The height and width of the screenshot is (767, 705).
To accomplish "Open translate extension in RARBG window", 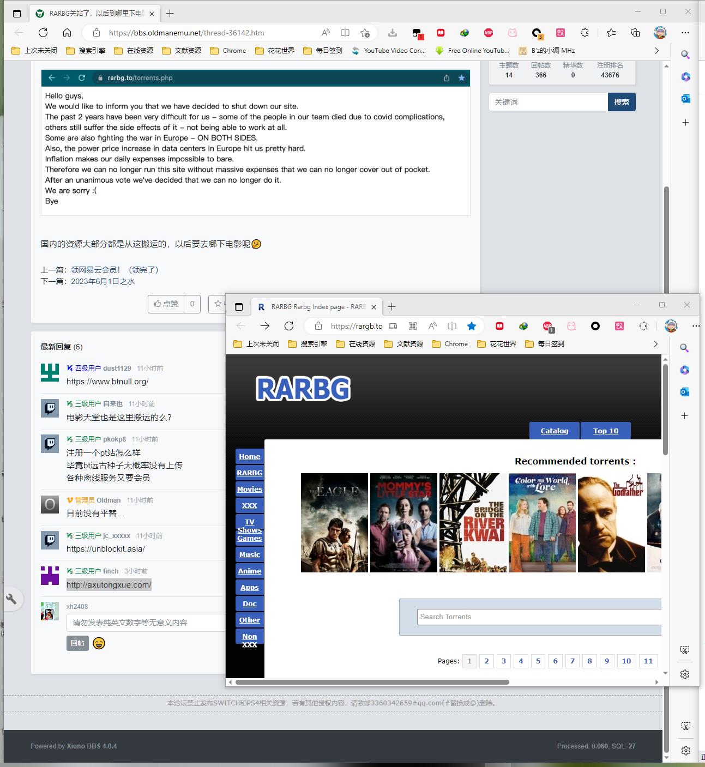I will tap(619, 326).
